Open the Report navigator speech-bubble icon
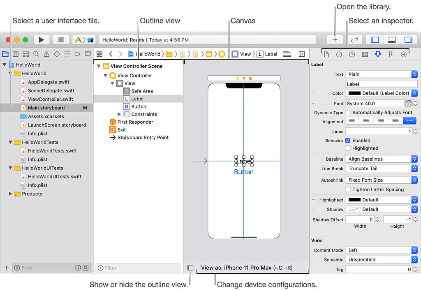Viewport: 421px width, 291px height. click(88, 54)
